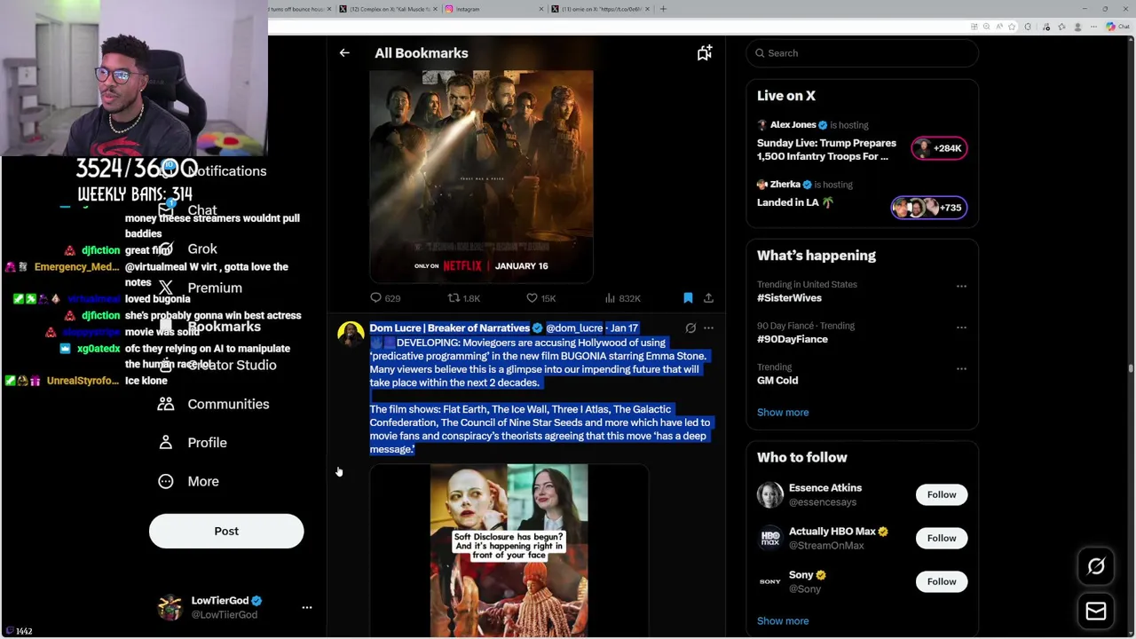Screen dimensions: 1136x639
Task: Focus the X search field
Action: pyautogui.click(x=862, y=53)
